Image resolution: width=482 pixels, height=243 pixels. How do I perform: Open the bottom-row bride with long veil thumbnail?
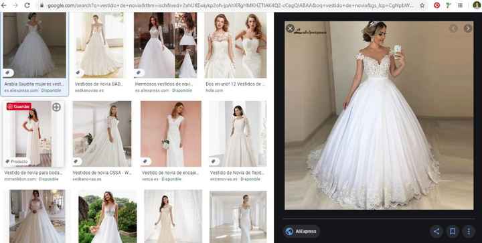tap(37, 216)
